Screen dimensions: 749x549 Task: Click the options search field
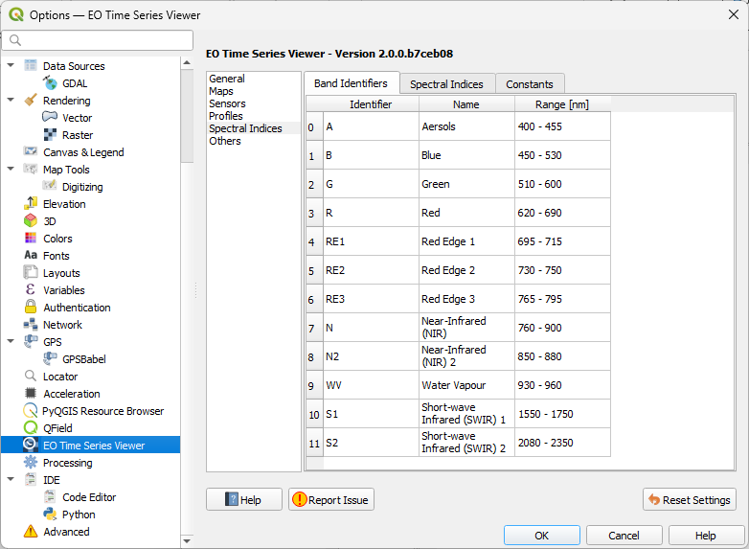pyautogui.click(x=98, y=40)
